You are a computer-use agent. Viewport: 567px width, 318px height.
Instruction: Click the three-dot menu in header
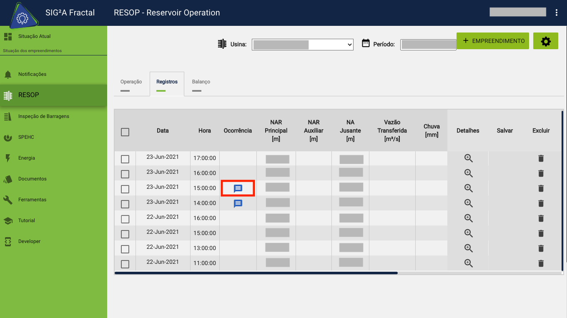pos(556,13)
